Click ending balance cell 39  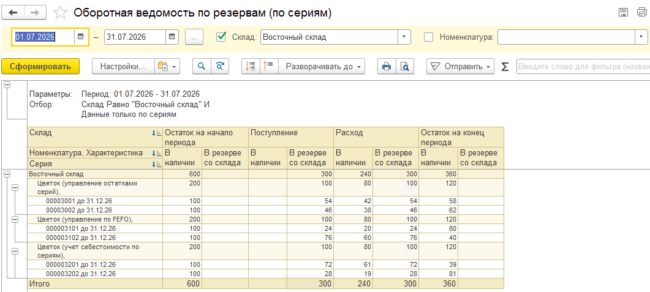point(438,264)
